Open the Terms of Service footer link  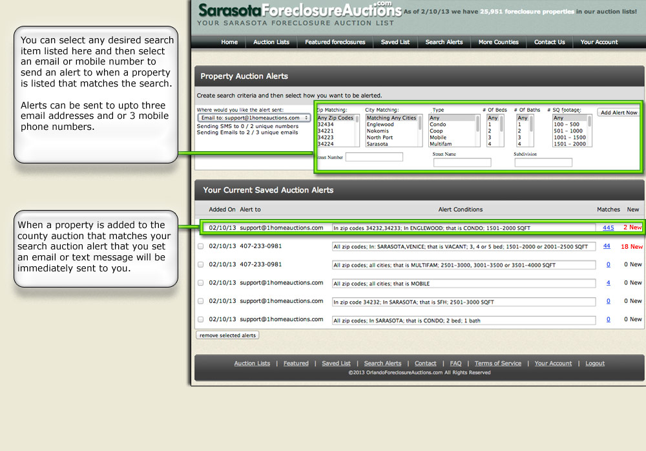coord(497,363)
